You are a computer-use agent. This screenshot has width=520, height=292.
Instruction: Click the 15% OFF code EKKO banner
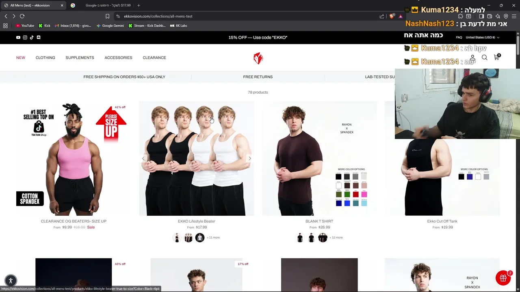click(258, 37)
